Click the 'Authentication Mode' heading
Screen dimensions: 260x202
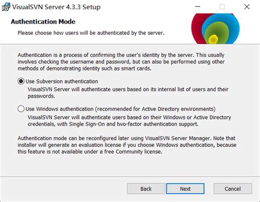click(x=43, y=22)
